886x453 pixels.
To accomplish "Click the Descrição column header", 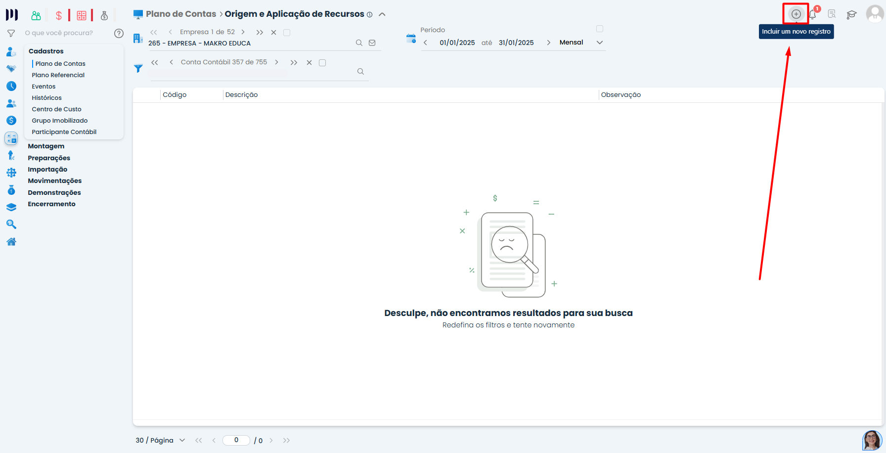I will [241, 95].
